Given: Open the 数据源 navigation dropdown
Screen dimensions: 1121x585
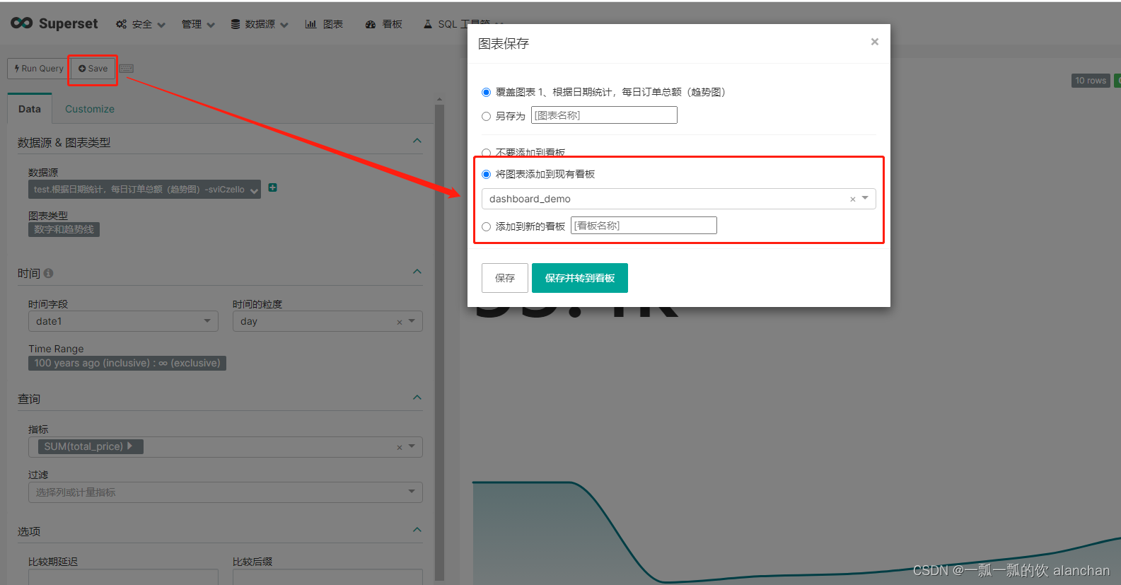Looking at the screenshot, I should pos(259,24).
